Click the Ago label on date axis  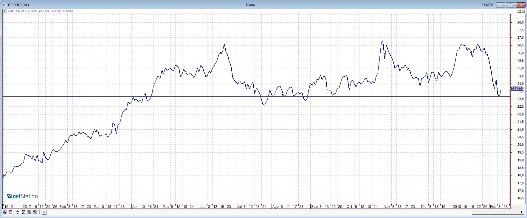point(275,206)
